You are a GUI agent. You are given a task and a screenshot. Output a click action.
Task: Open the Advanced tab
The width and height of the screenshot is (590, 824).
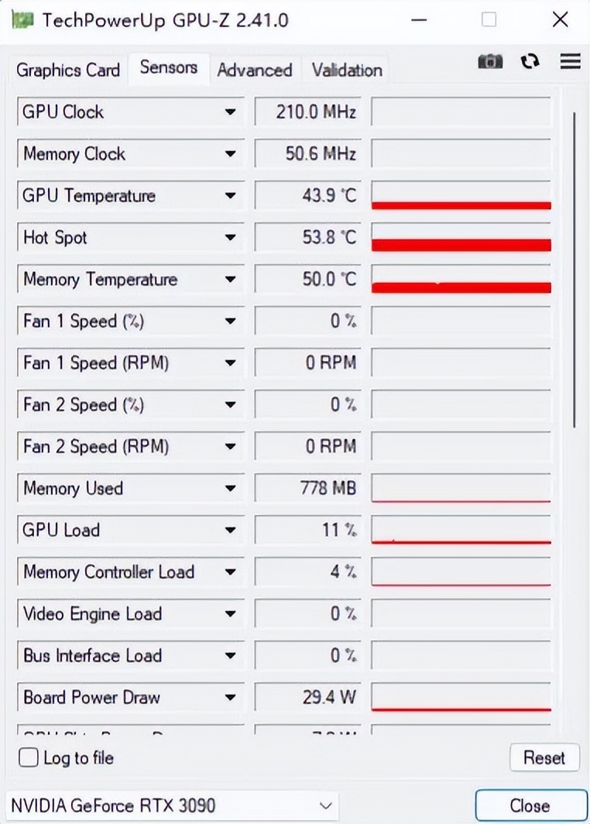click(254, 70)
